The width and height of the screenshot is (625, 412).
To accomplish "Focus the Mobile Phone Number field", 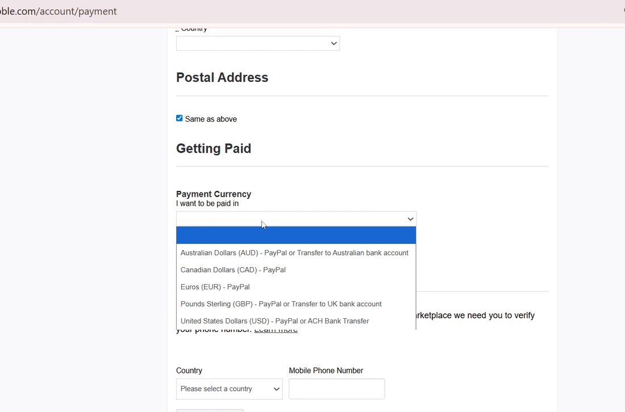I will (337, 389).
